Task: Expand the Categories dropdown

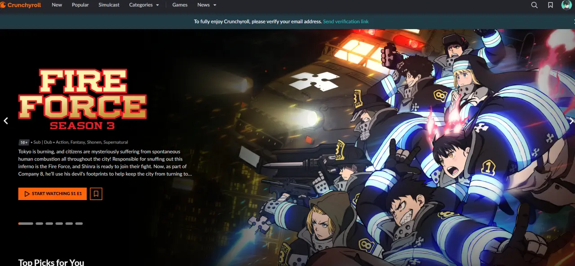Action: coord(144,5)
